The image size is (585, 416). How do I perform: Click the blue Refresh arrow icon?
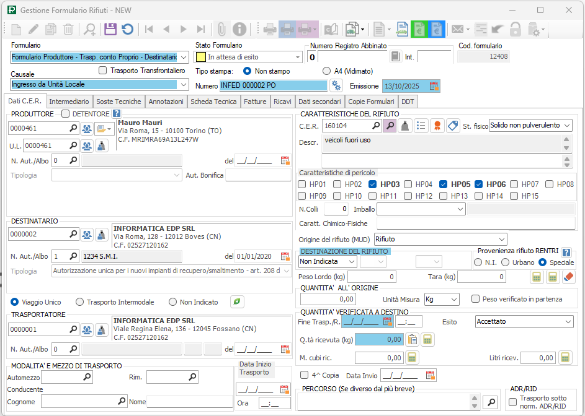[127, 29]
